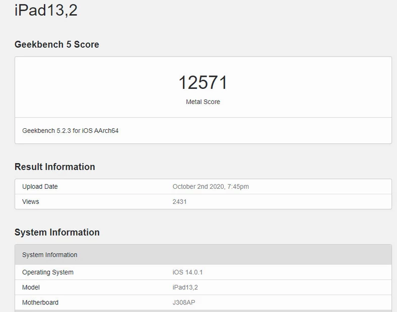Click the iPad13,2 page title

(x=46, y=11)
